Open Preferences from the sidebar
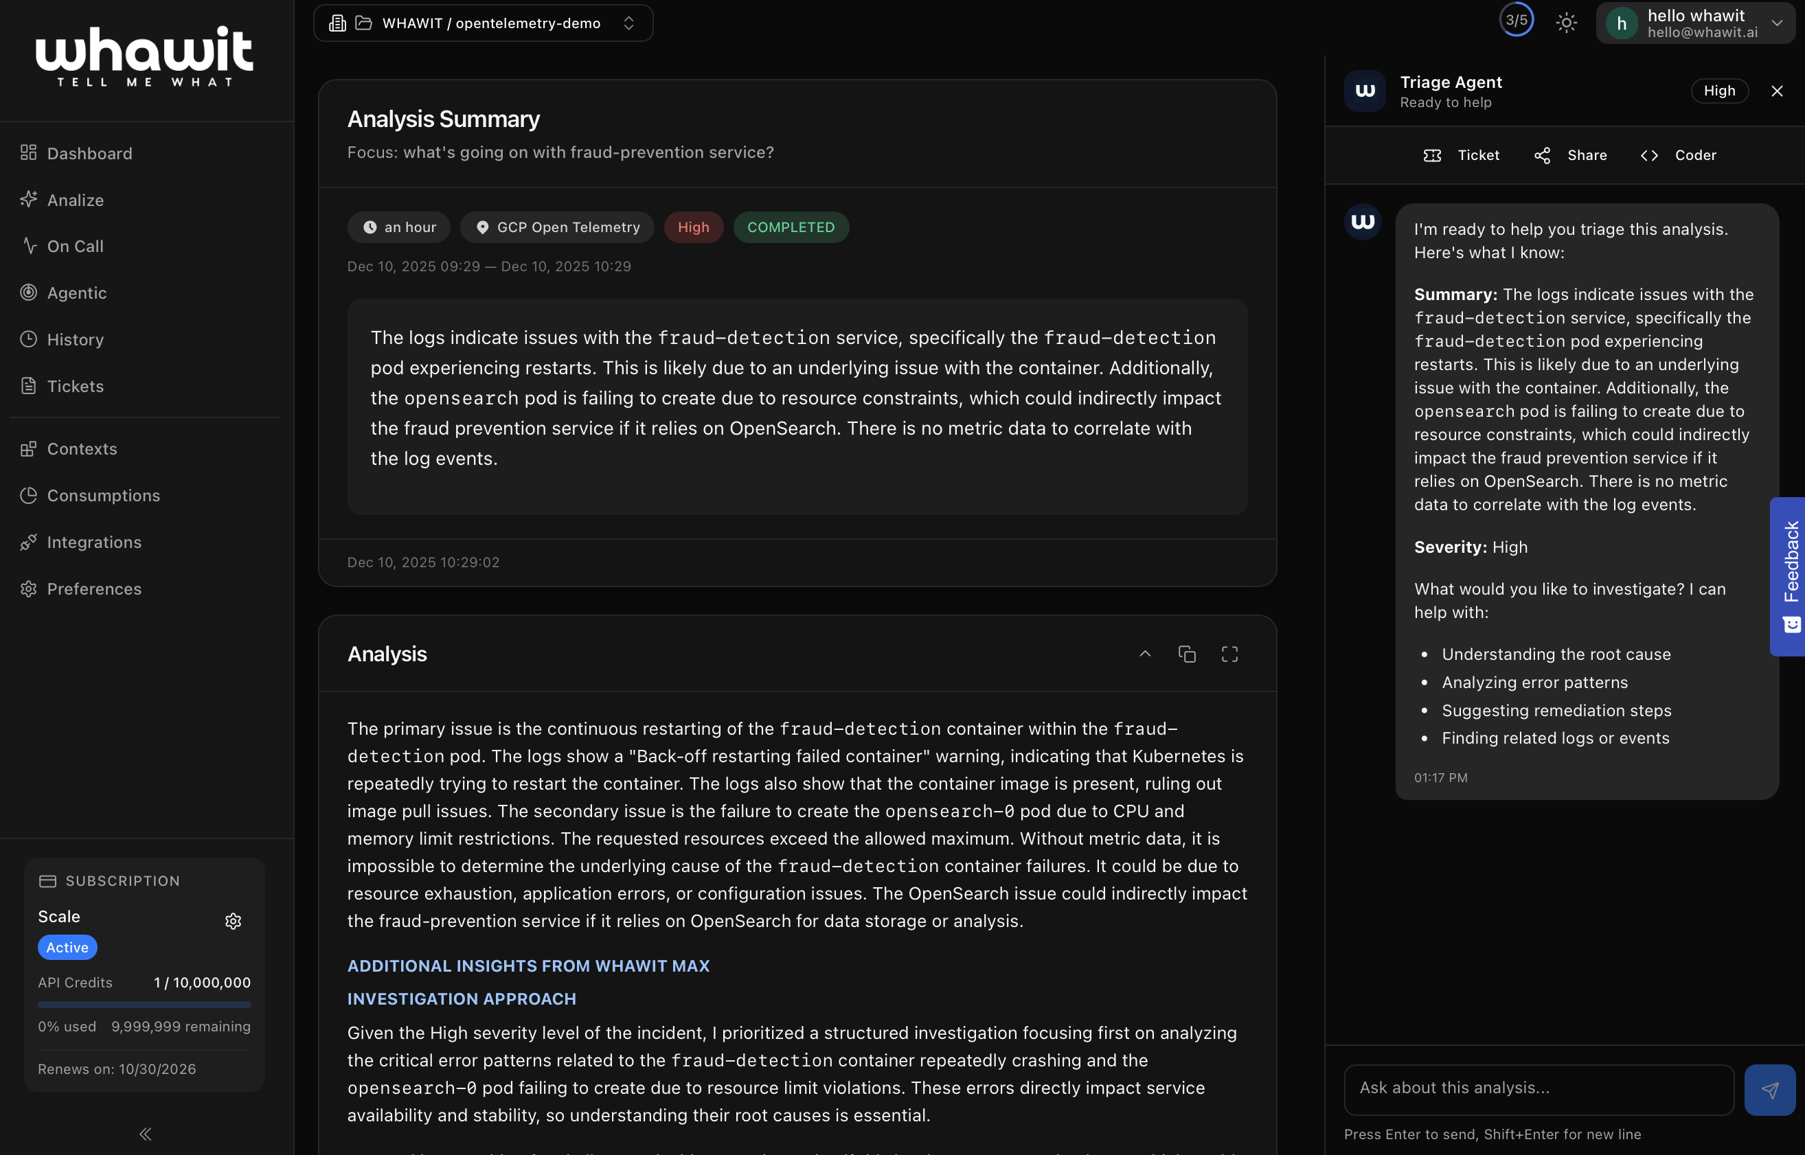This screenshot has width=1805, height=1155. click(93, 588)
